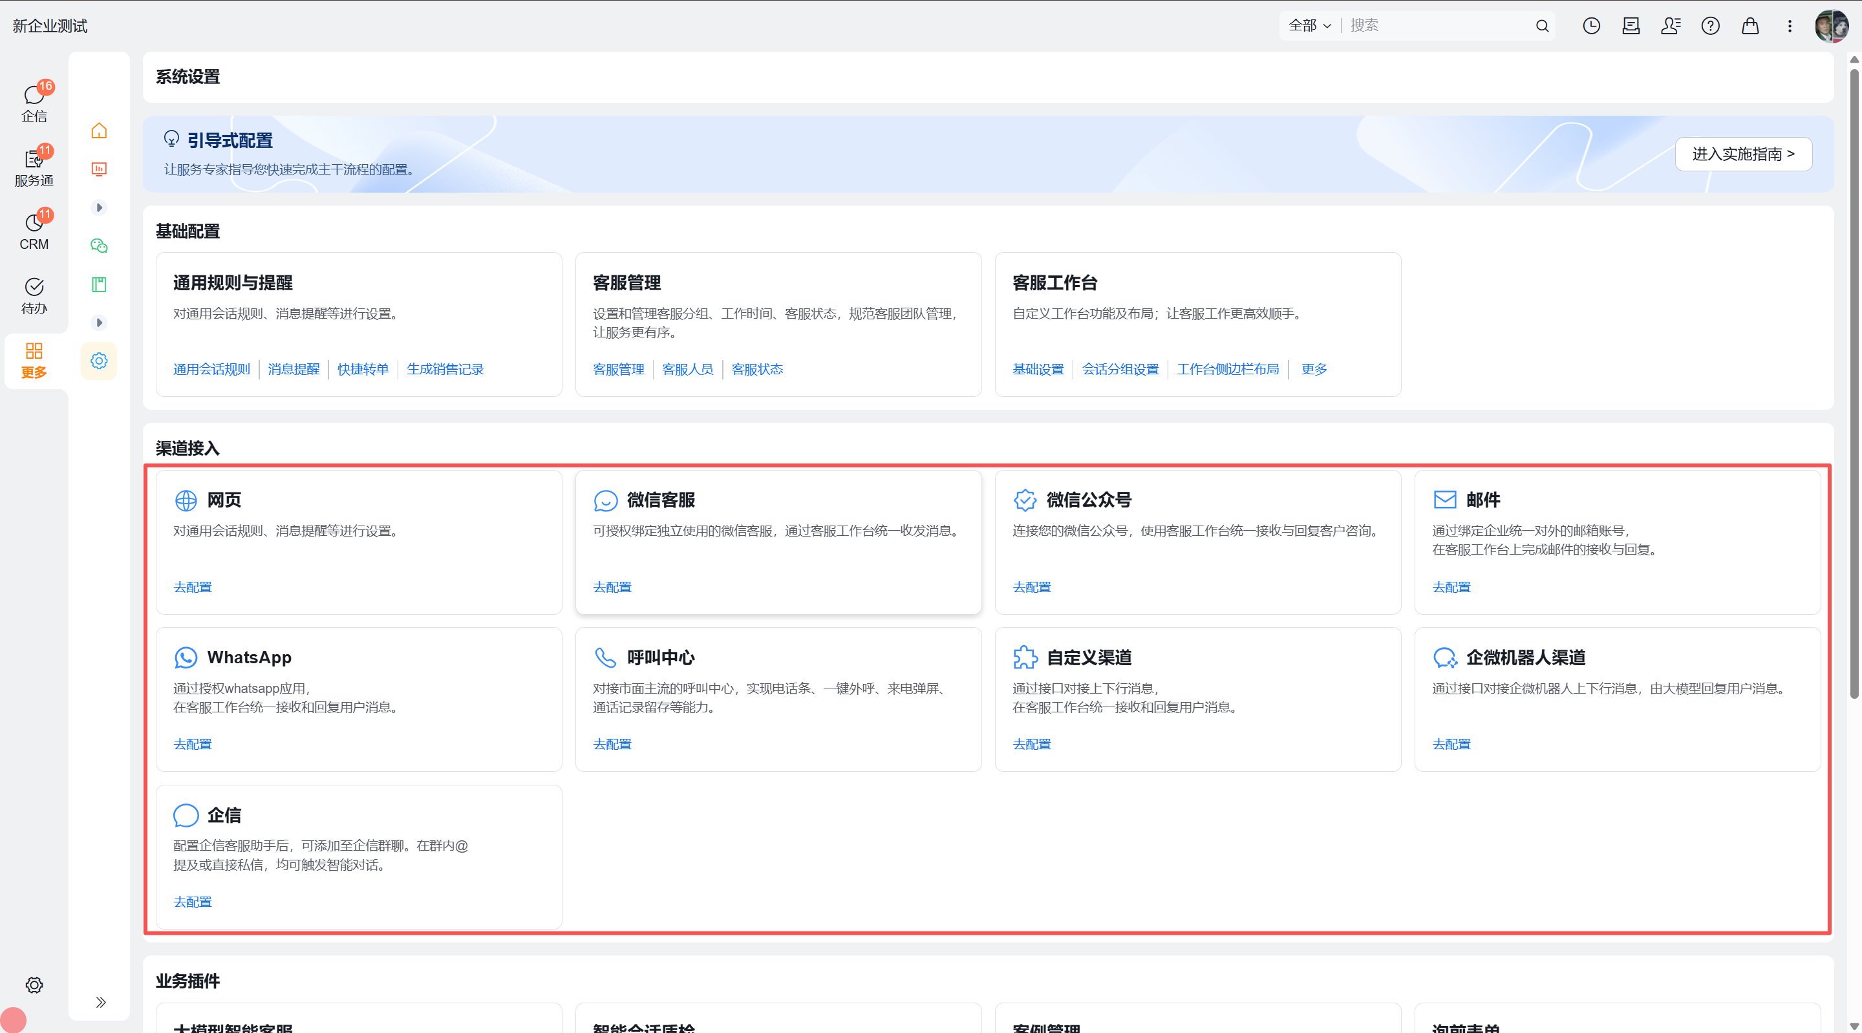Click the gear settings icon at bottom left

(34, 985)
